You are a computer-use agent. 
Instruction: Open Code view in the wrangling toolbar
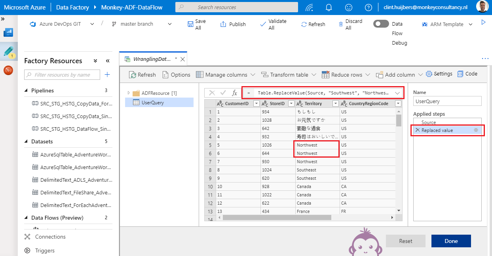click(467, 74)
